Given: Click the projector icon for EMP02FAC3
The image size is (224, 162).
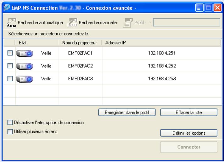Looking at the screenshot, I should coord(25,79).
